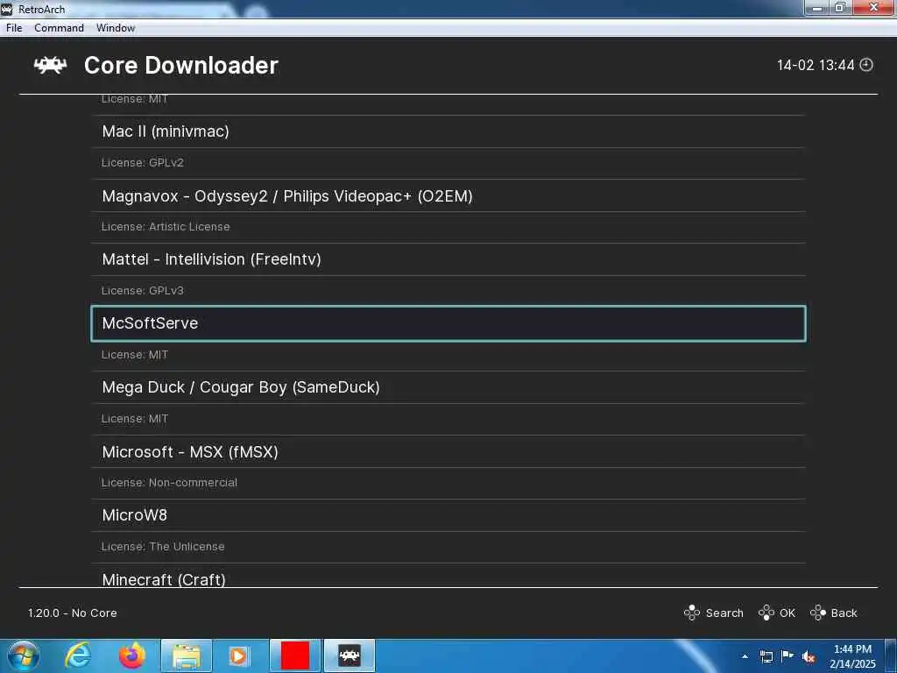Open the Action Center flag icon
897x673 pixels.
click(x=788, y=655)
